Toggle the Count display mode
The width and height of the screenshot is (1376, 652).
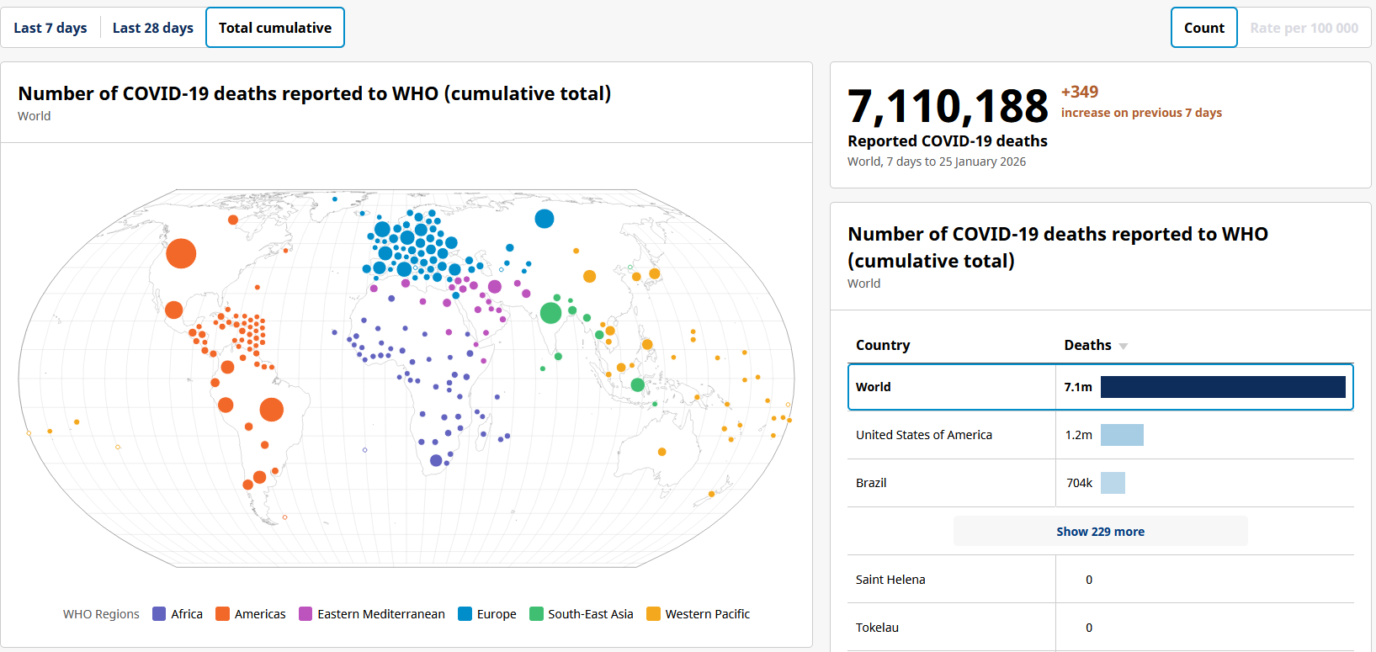pyautogui.click(x=1203, y=28)
